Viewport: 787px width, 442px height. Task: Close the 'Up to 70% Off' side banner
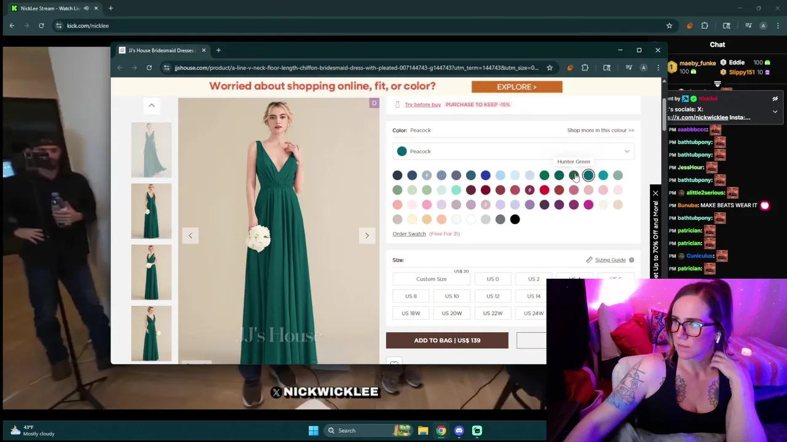tap(655, 194)
